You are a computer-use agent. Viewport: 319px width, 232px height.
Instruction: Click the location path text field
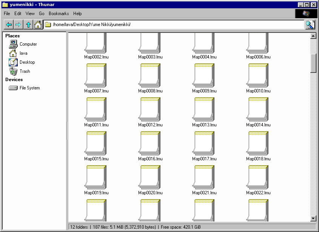point(174,25)
